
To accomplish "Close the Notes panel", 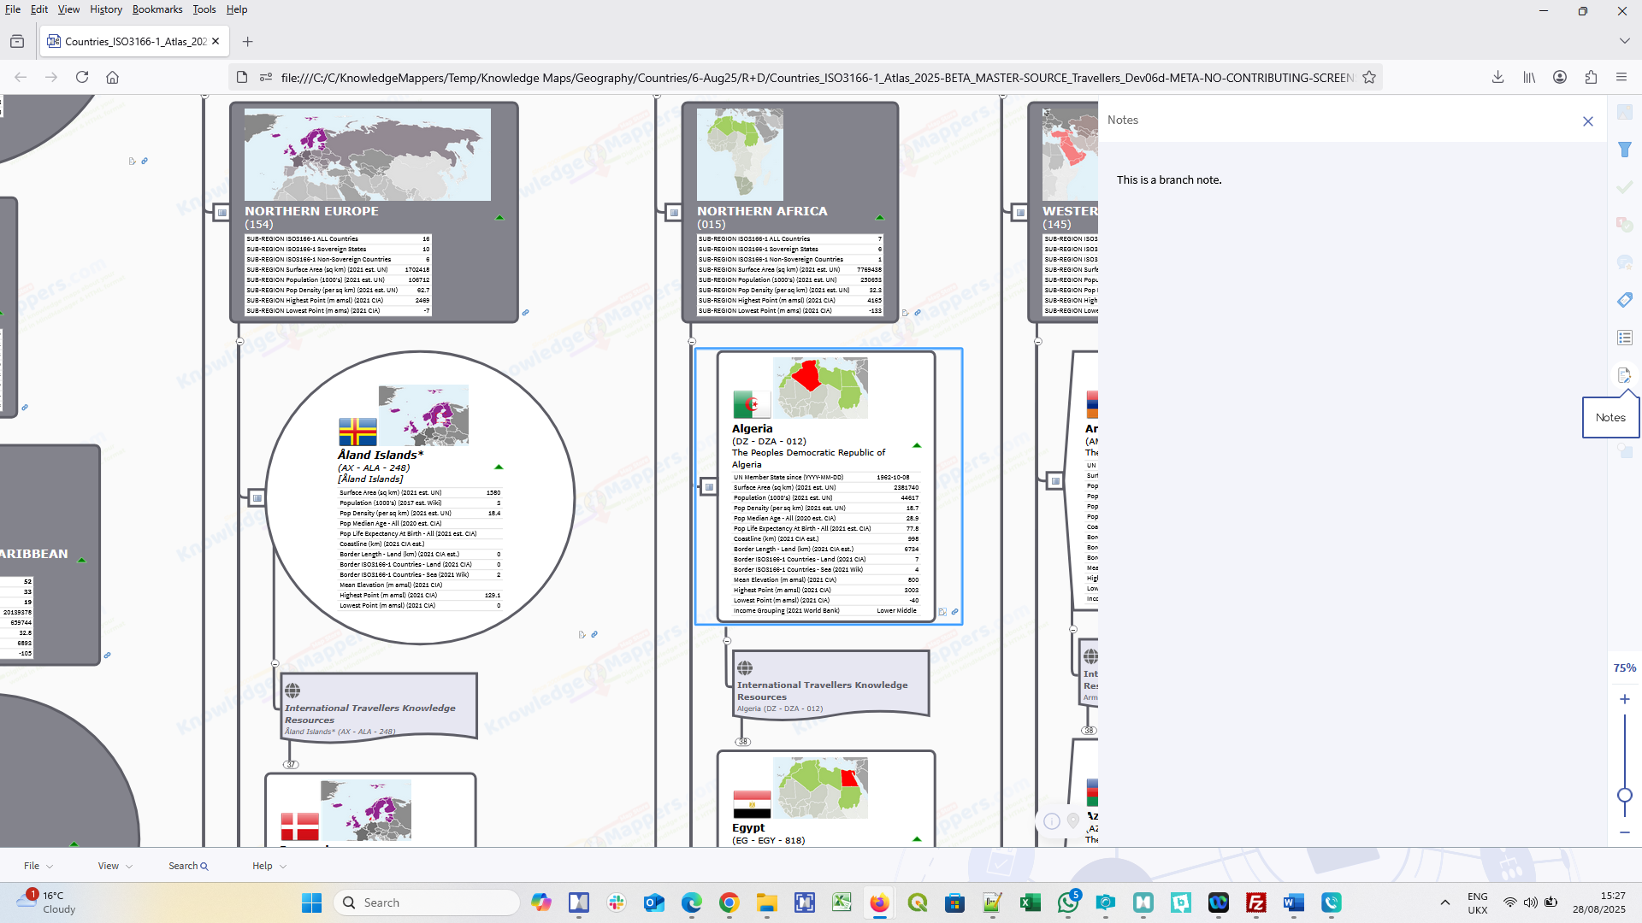I will point(1588,121).
